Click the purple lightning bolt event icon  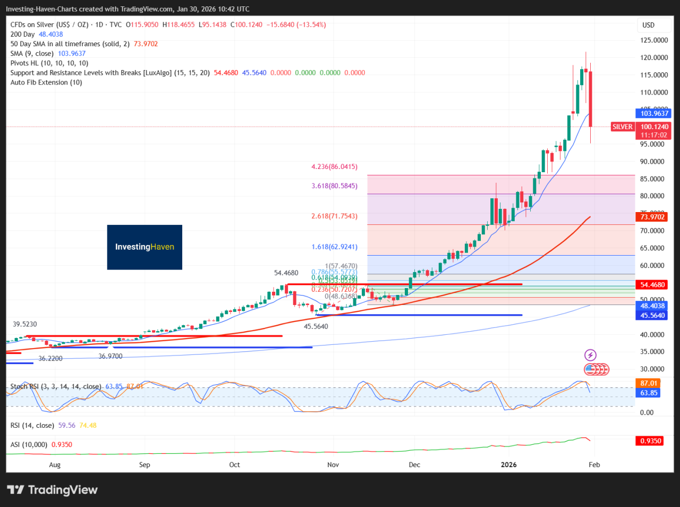click(590, 355)
